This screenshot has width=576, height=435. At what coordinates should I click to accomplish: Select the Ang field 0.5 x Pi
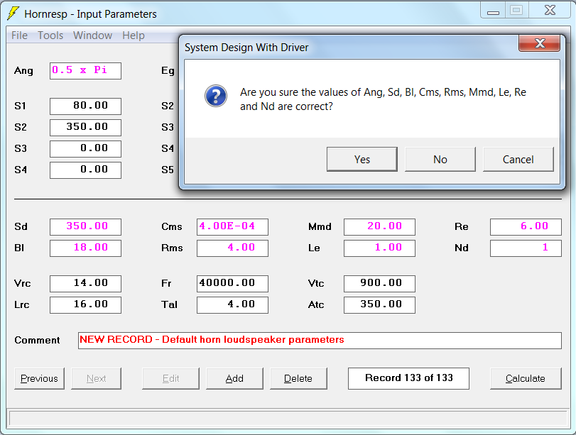click(86, 71)
